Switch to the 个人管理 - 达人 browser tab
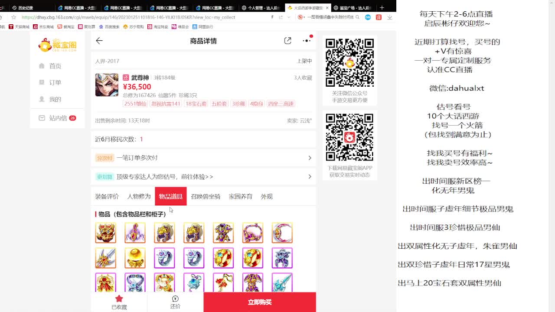The width and height of the screenshot is (555, 312). pos(261,8)
